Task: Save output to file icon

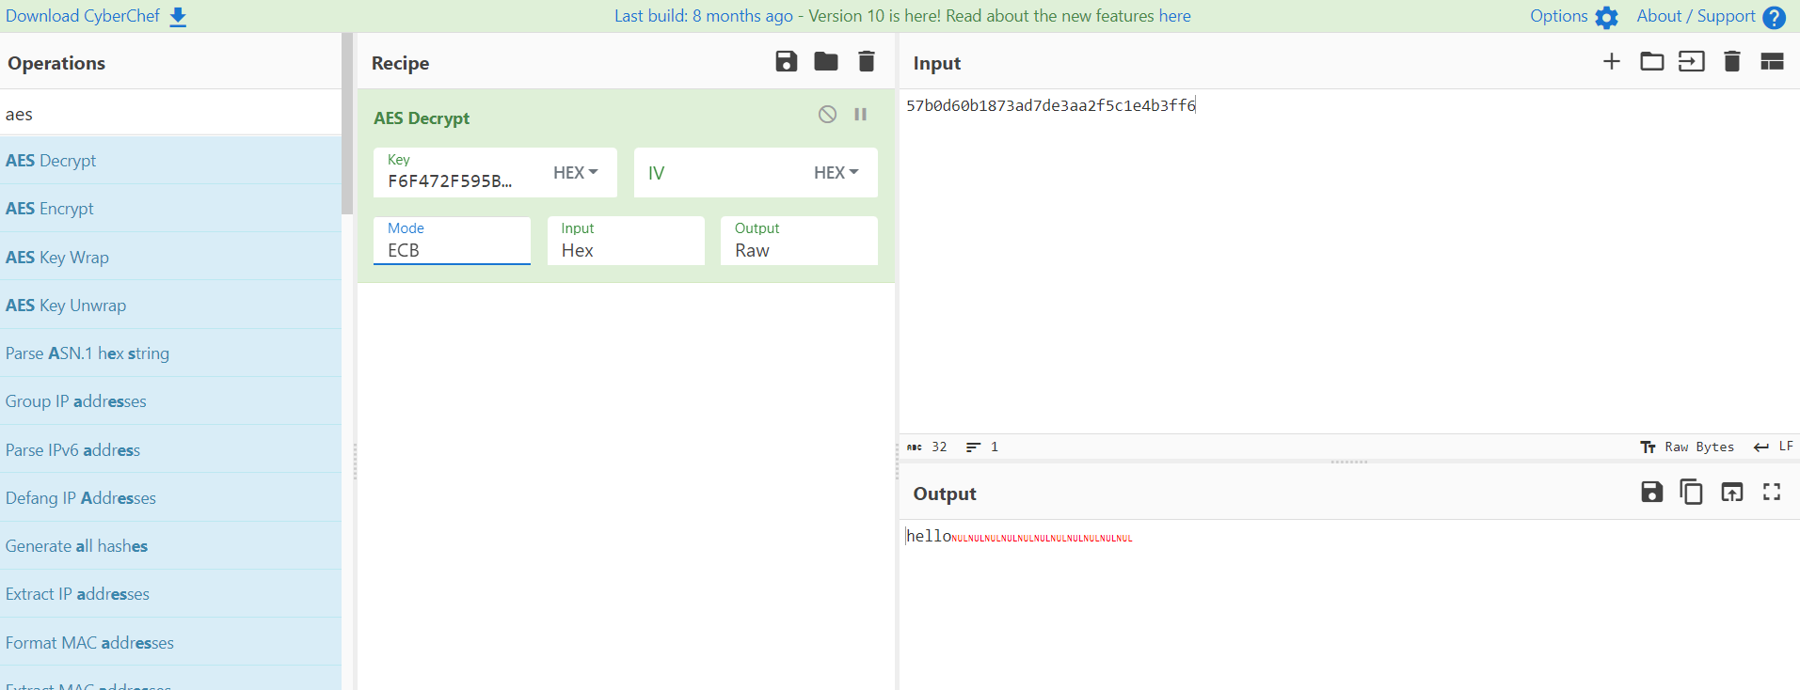Action: [1652, 492]
